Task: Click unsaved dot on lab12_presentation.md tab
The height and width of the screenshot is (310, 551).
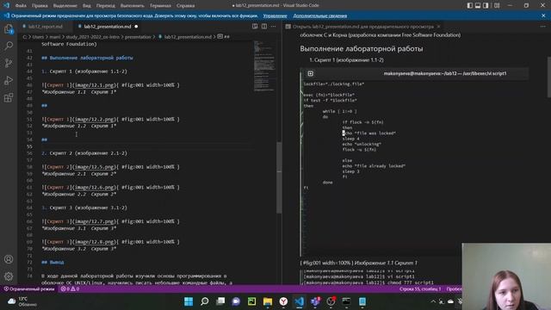Action: coord(136,27)
